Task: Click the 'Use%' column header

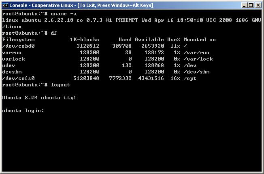Action: (174, 40)
